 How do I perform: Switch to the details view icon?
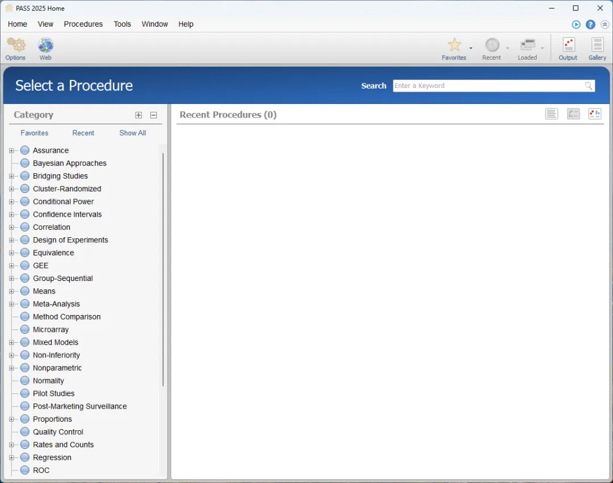coord(573,114)
